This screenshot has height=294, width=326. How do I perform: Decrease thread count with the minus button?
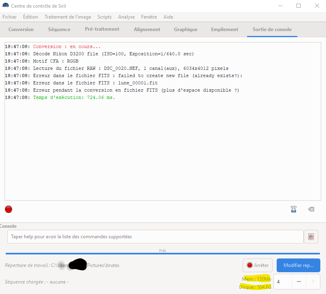coord(299,282)
